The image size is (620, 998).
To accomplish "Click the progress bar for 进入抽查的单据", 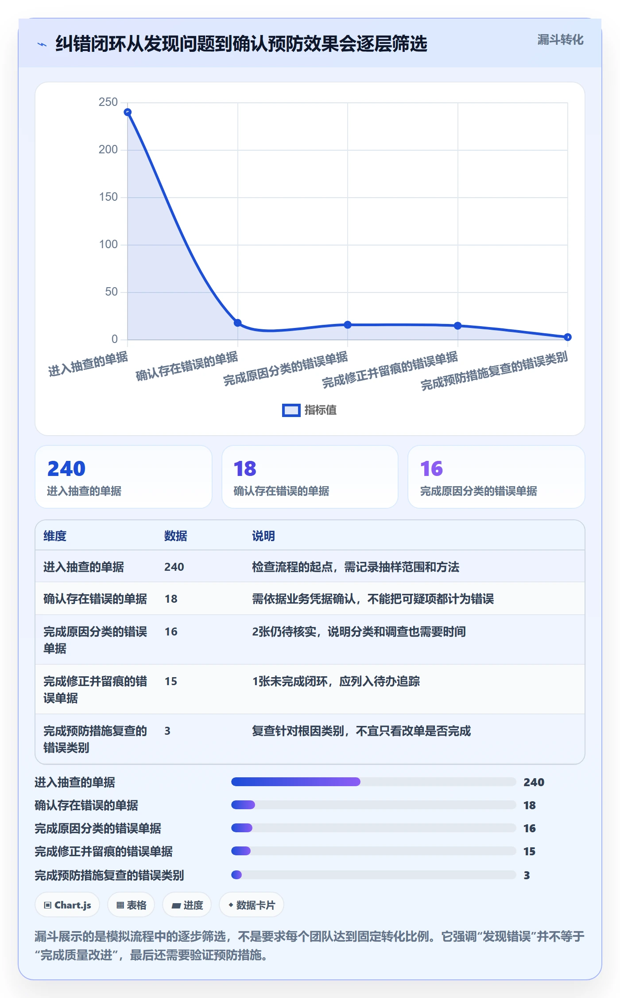I will (374, 782).
